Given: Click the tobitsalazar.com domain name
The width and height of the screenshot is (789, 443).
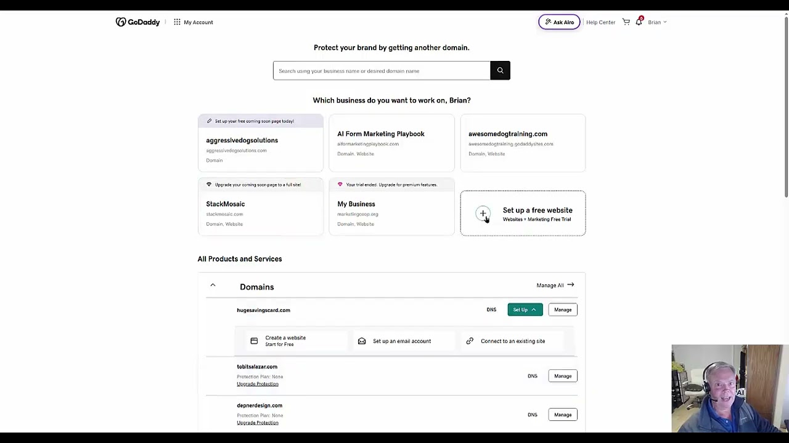Looking at the screenshot, I should coord(257,367).
